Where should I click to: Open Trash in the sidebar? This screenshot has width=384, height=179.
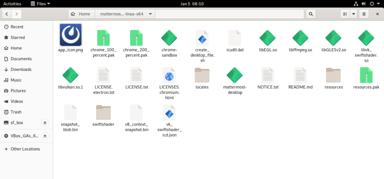coord(27,112)
